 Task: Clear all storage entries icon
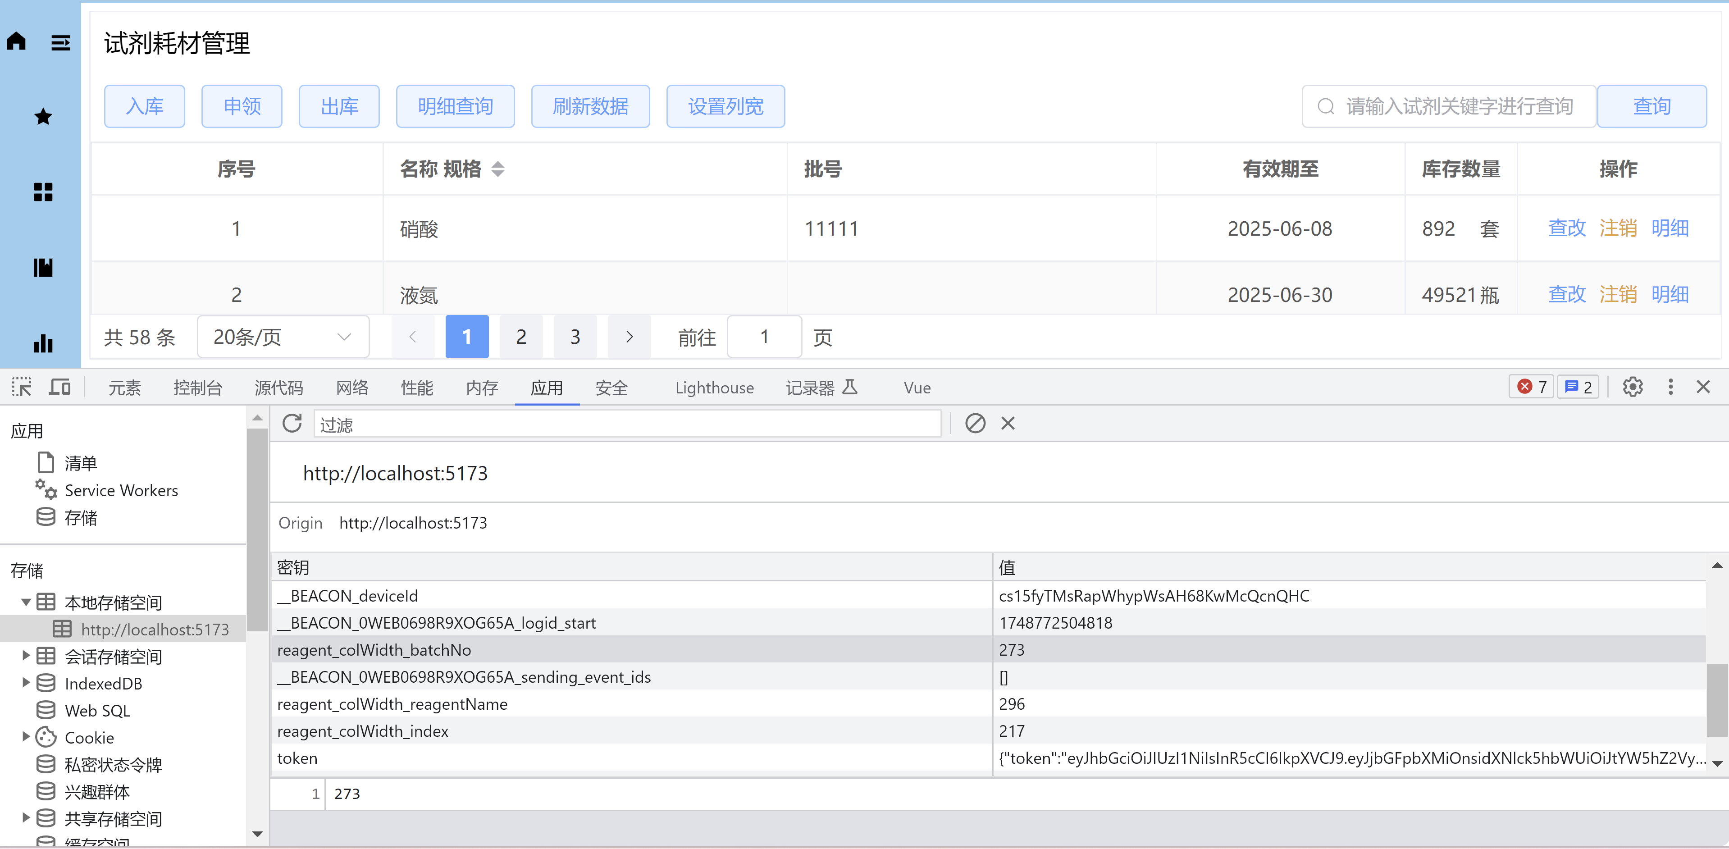(975, 424)
